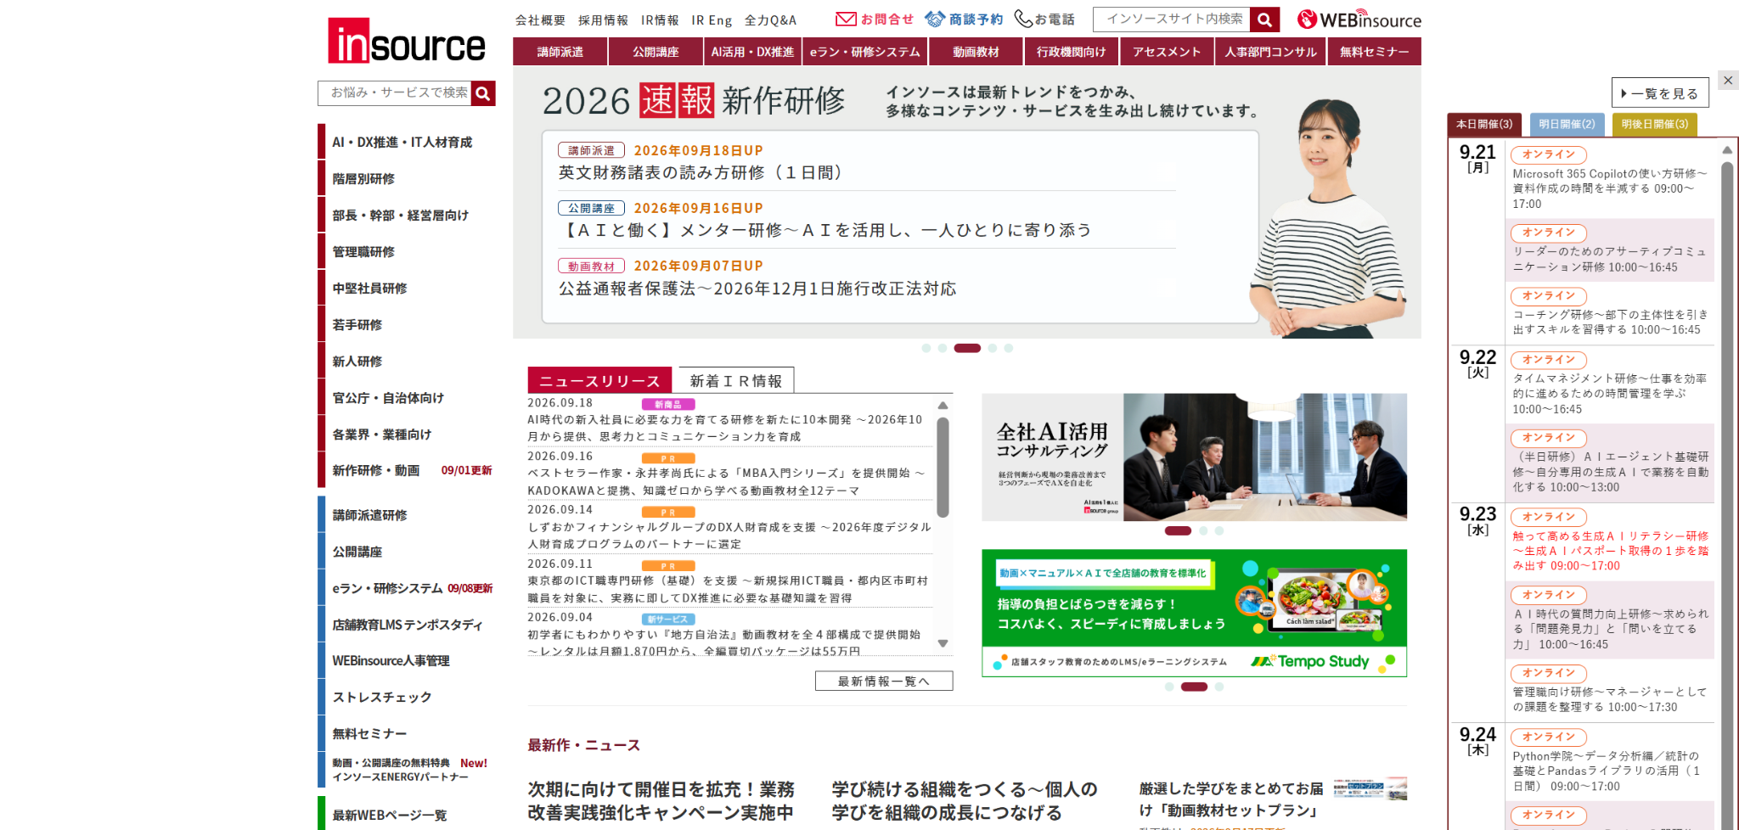Click the header site search magnifier button

pyautogui.click(x=1264, y=20)
